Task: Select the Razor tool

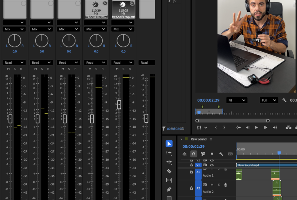Action: pos(169,171)
